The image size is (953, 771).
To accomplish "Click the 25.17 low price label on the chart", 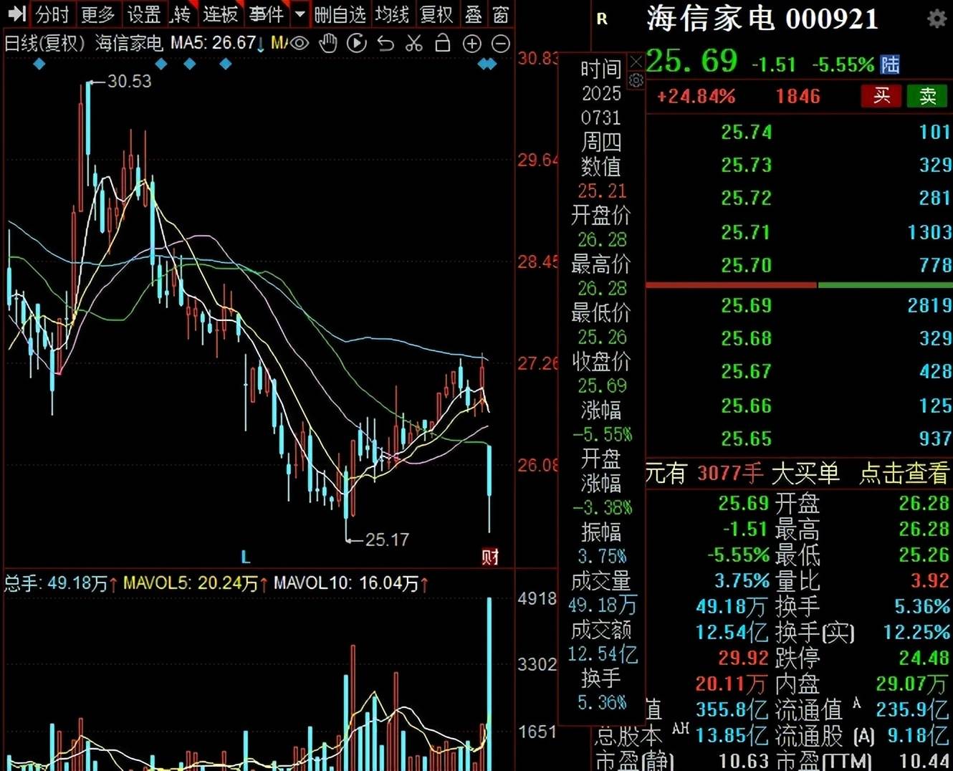I will 387,540.
